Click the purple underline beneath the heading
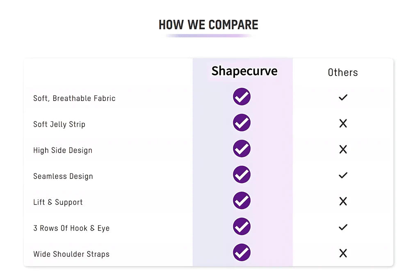The width and height of the screenshot is (420, 272). (208, 36)
